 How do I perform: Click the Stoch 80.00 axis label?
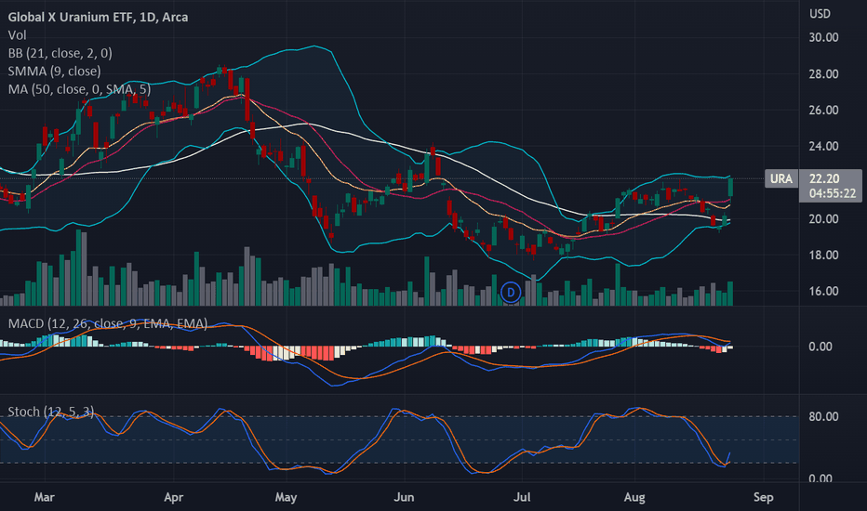click(x=823, y=416)
